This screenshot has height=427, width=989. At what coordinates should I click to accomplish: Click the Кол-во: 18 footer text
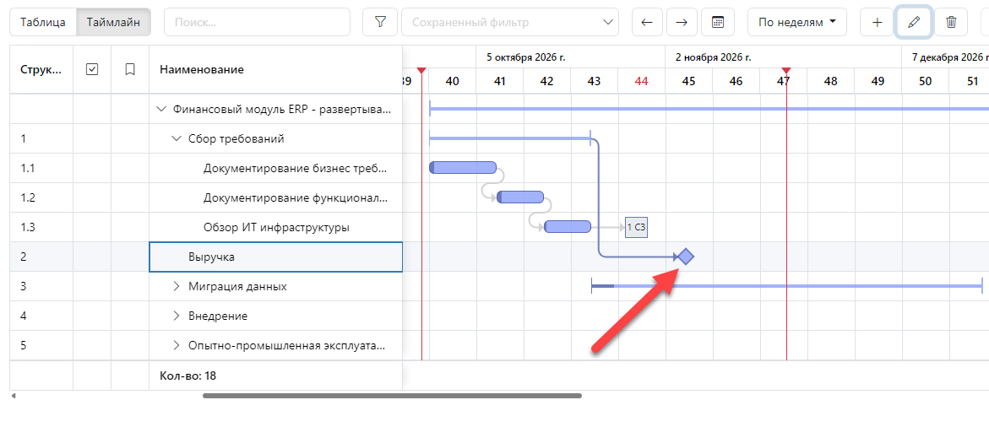tap(188, 376)
